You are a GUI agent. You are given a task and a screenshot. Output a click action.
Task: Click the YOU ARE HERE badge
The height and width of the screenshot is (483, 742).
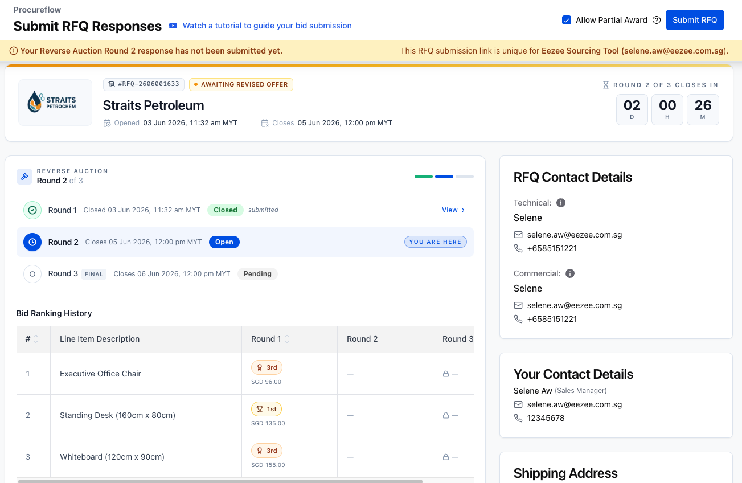point(436,242)
